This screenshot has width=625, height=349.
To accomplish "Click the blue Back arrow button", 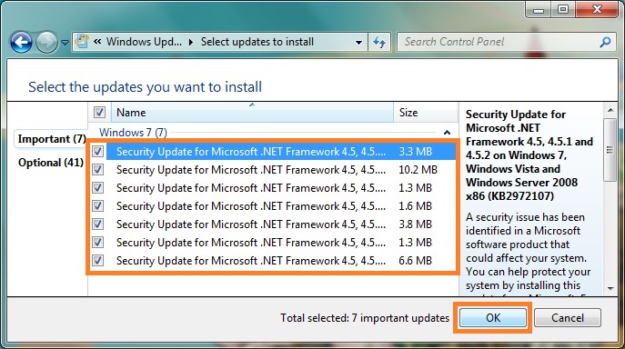I will tap(21, 42).
